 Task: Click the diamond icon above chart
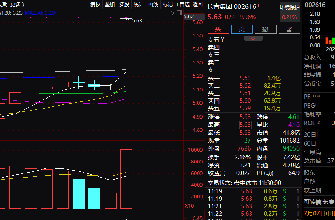(172, 13)
